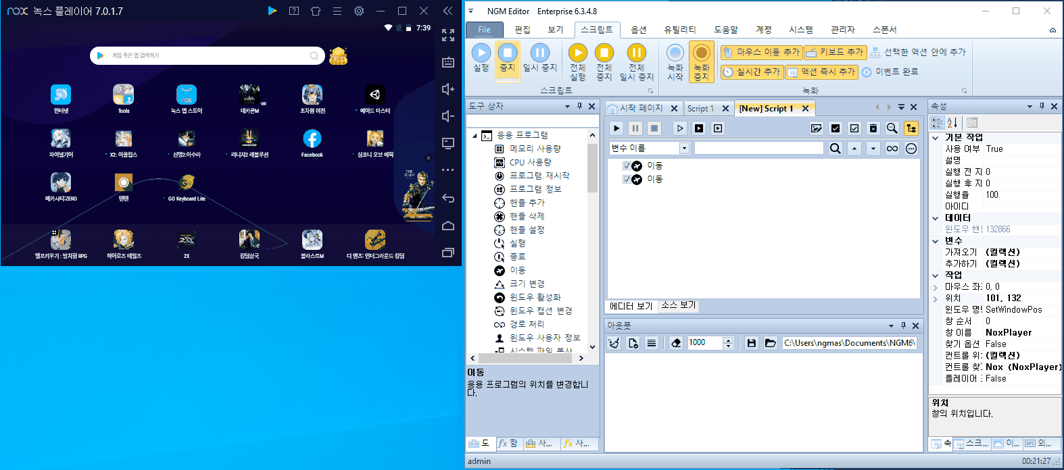Image resolution: width=1064 pixels, height=470 pixels.
Task: Toggle the checkbox of the first 이동 action
Action: [627, 165]
